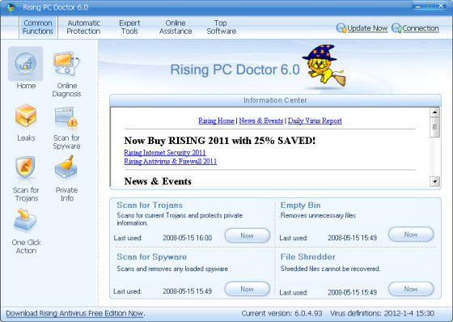Click the Connection globe icon
The image size is (453, 322).
[x=396, y=28]
